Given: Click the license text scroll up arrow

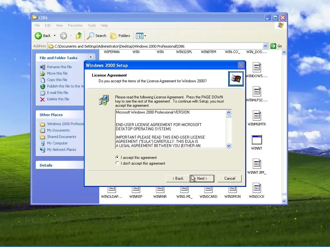Looking at the screenshot, I should (229, 112).
